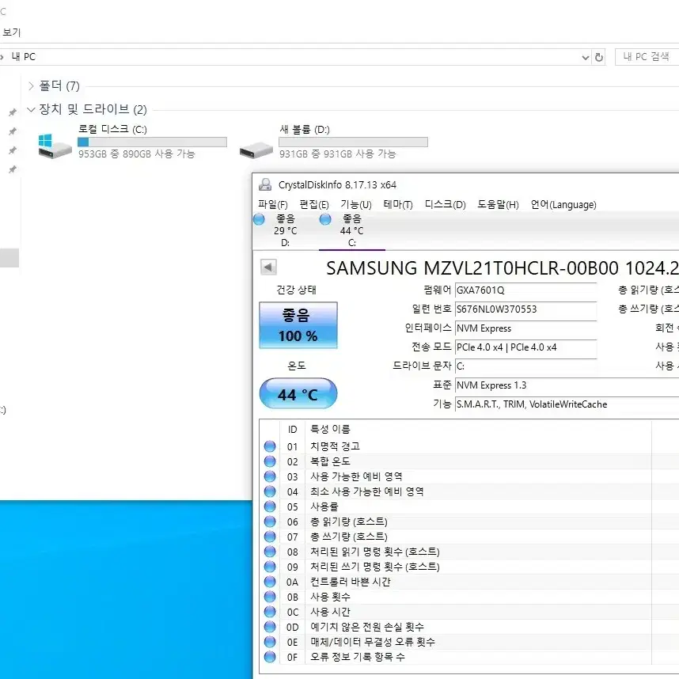Click the status orb for ID 0C 사용 시간
Screen dimensions: 679x679
click(x=270, y=612)
